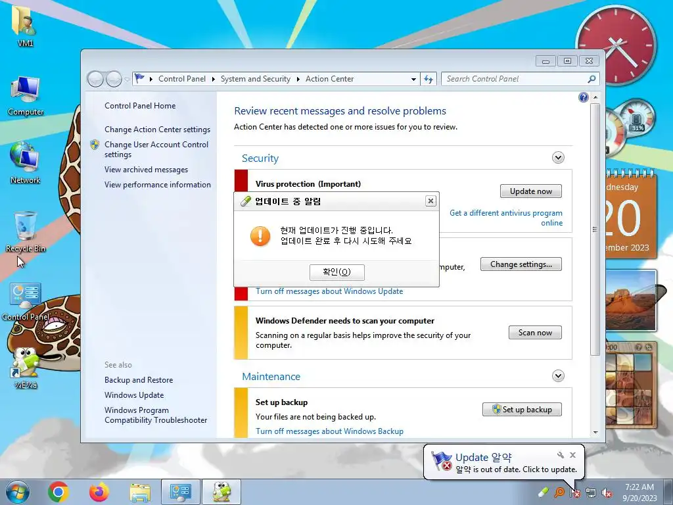Image resolution: width=673 pixels, height=505 pixels.
Task: Click System and Security in breadcrumb
Action: pyautogui.click(x=256, y=79)
